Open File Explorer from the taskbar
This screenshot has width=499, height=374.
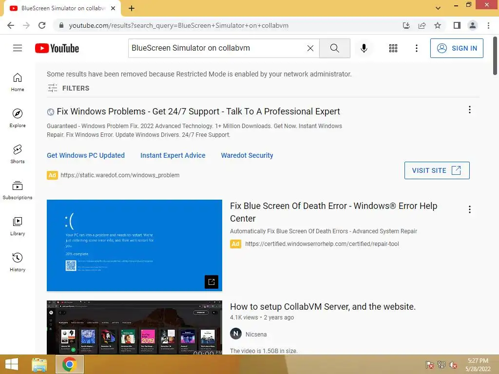39,364
